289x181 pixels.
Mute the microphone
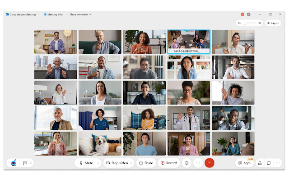pos(86,163)
